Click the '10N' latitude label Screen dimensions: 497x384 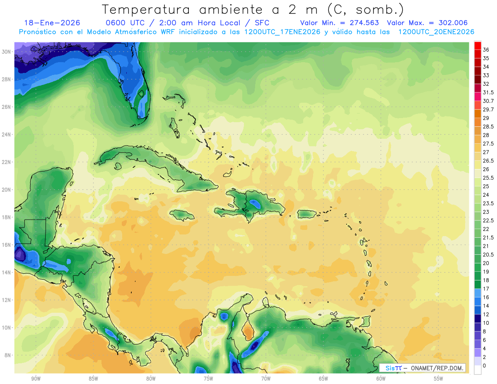coord(6,327)
